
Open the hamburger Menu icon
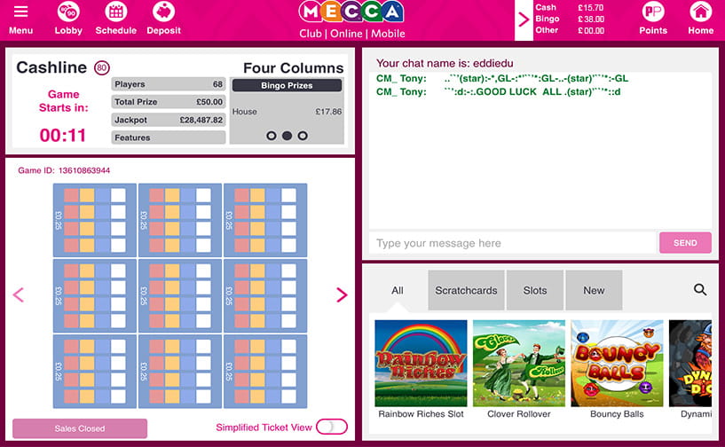point(20,12)
